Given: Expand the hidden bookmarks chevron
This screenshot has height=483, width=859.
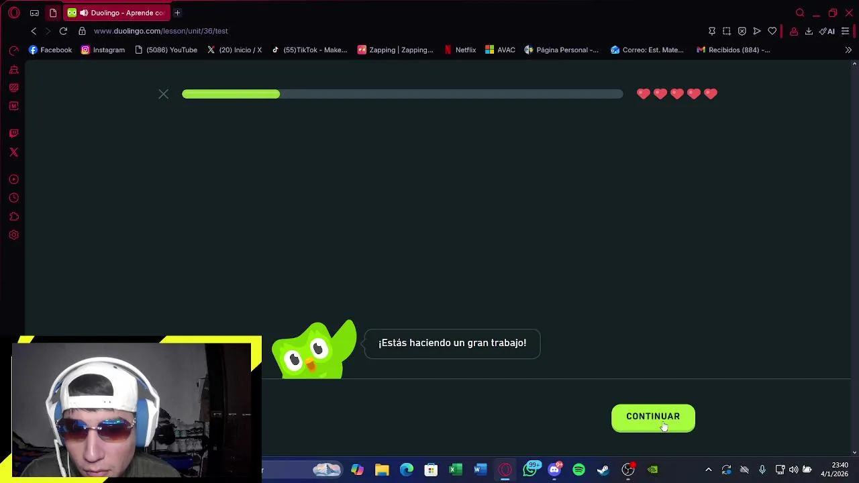Looking at the screenshot, I should point(848,50).
